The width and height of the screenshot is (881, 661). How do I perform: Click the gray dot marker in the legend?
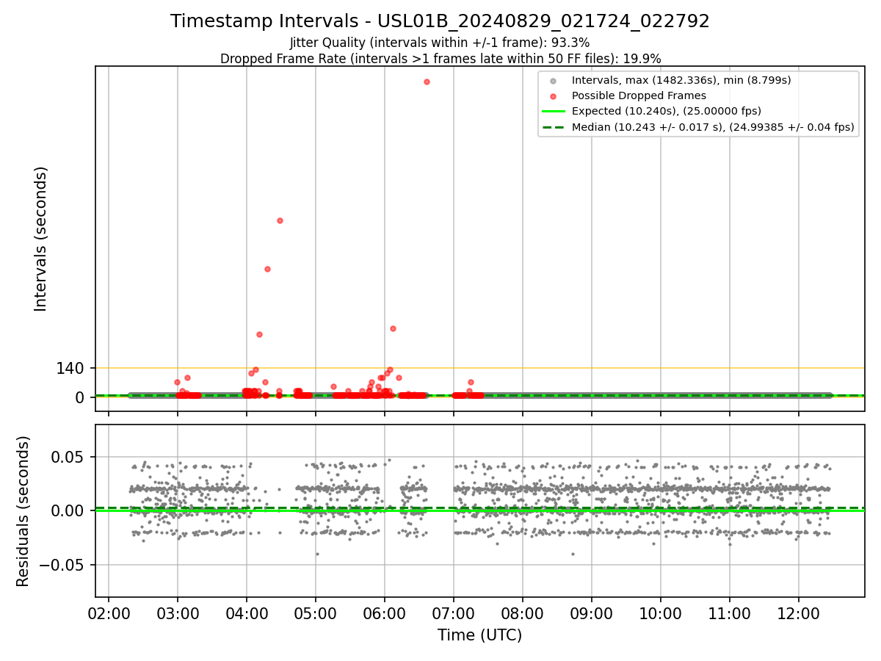(554, 81)
